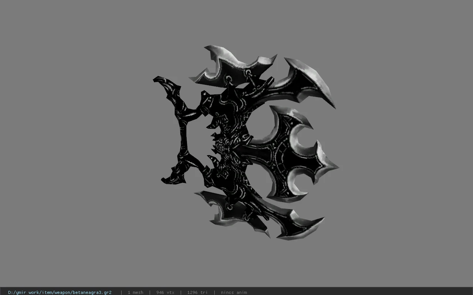Click the black weapon model in viewport
Image resolution: width=473 pixels, height=295 pixels.
pyautogui.click(x=246, y=143)
